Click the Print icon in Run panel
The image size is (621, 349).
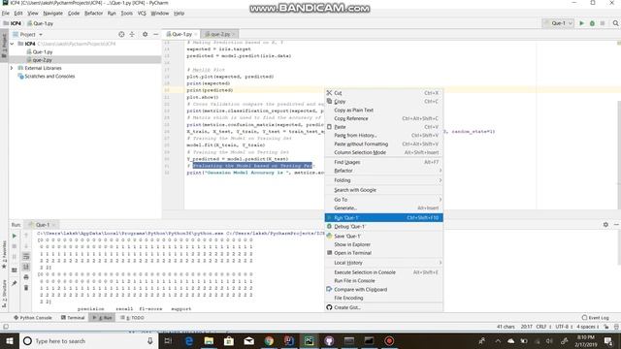coord(26,277)
